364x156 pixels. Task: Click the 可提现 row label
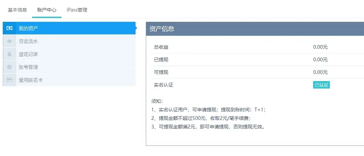click(x=161, y=72)
